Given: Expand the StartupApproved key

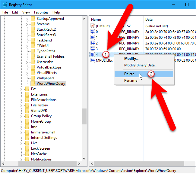Looking at the screenshot, I should (x=27, y=19).
